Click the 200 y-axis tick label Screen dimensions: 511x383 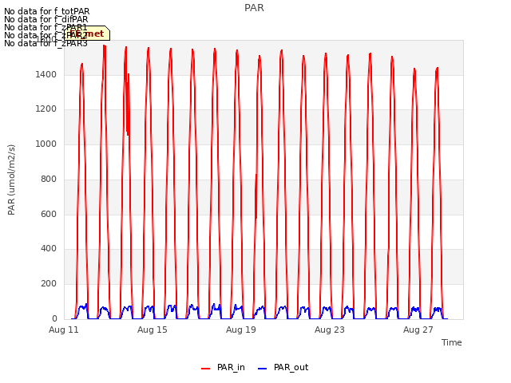pyautogui.click(x=49, y=284)
